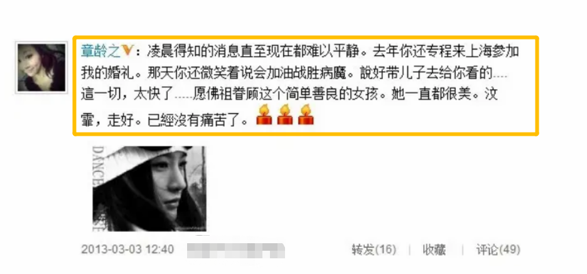The image size is (587, 274).
Task: Click the phrase 這一切，太快了
Action: (127, 94)
